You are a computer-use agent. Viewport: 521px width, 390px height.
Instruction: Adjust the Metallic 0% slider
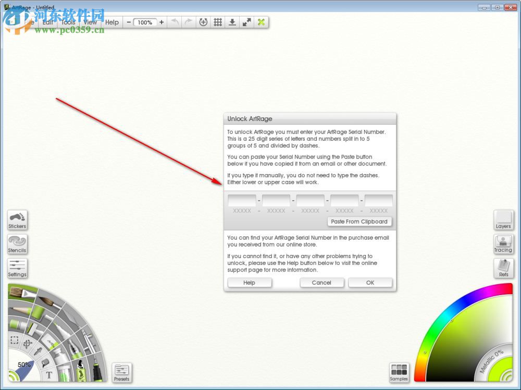click(x=492, y=361)
